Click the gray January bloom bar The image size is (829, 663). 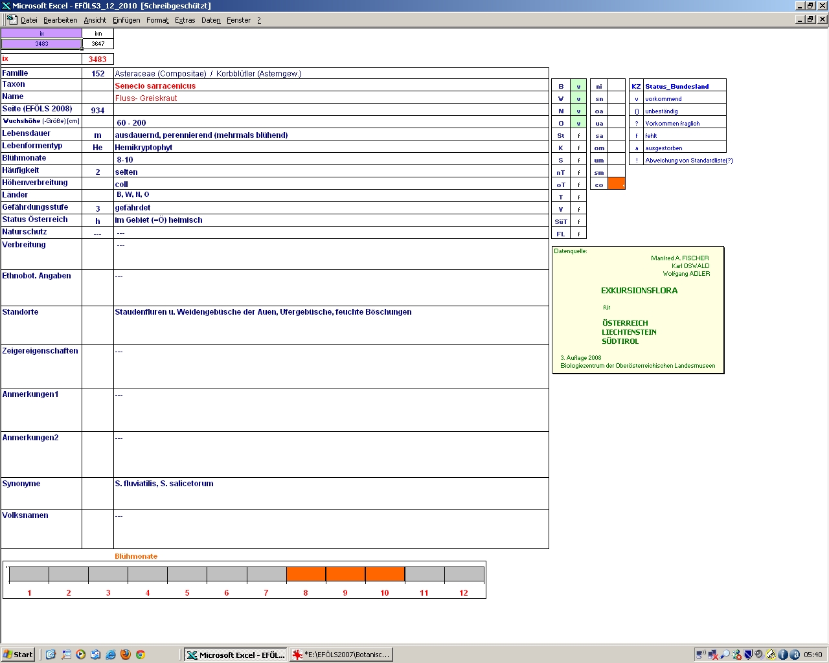[29, 574]
